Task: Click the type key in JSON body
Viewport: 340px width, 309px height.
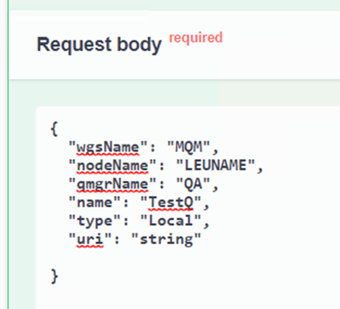Action: tap(94, 221)
